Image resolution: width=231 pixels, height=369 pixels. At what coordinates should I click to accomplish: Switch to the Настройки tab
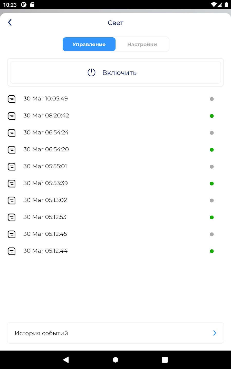point(142,44)
